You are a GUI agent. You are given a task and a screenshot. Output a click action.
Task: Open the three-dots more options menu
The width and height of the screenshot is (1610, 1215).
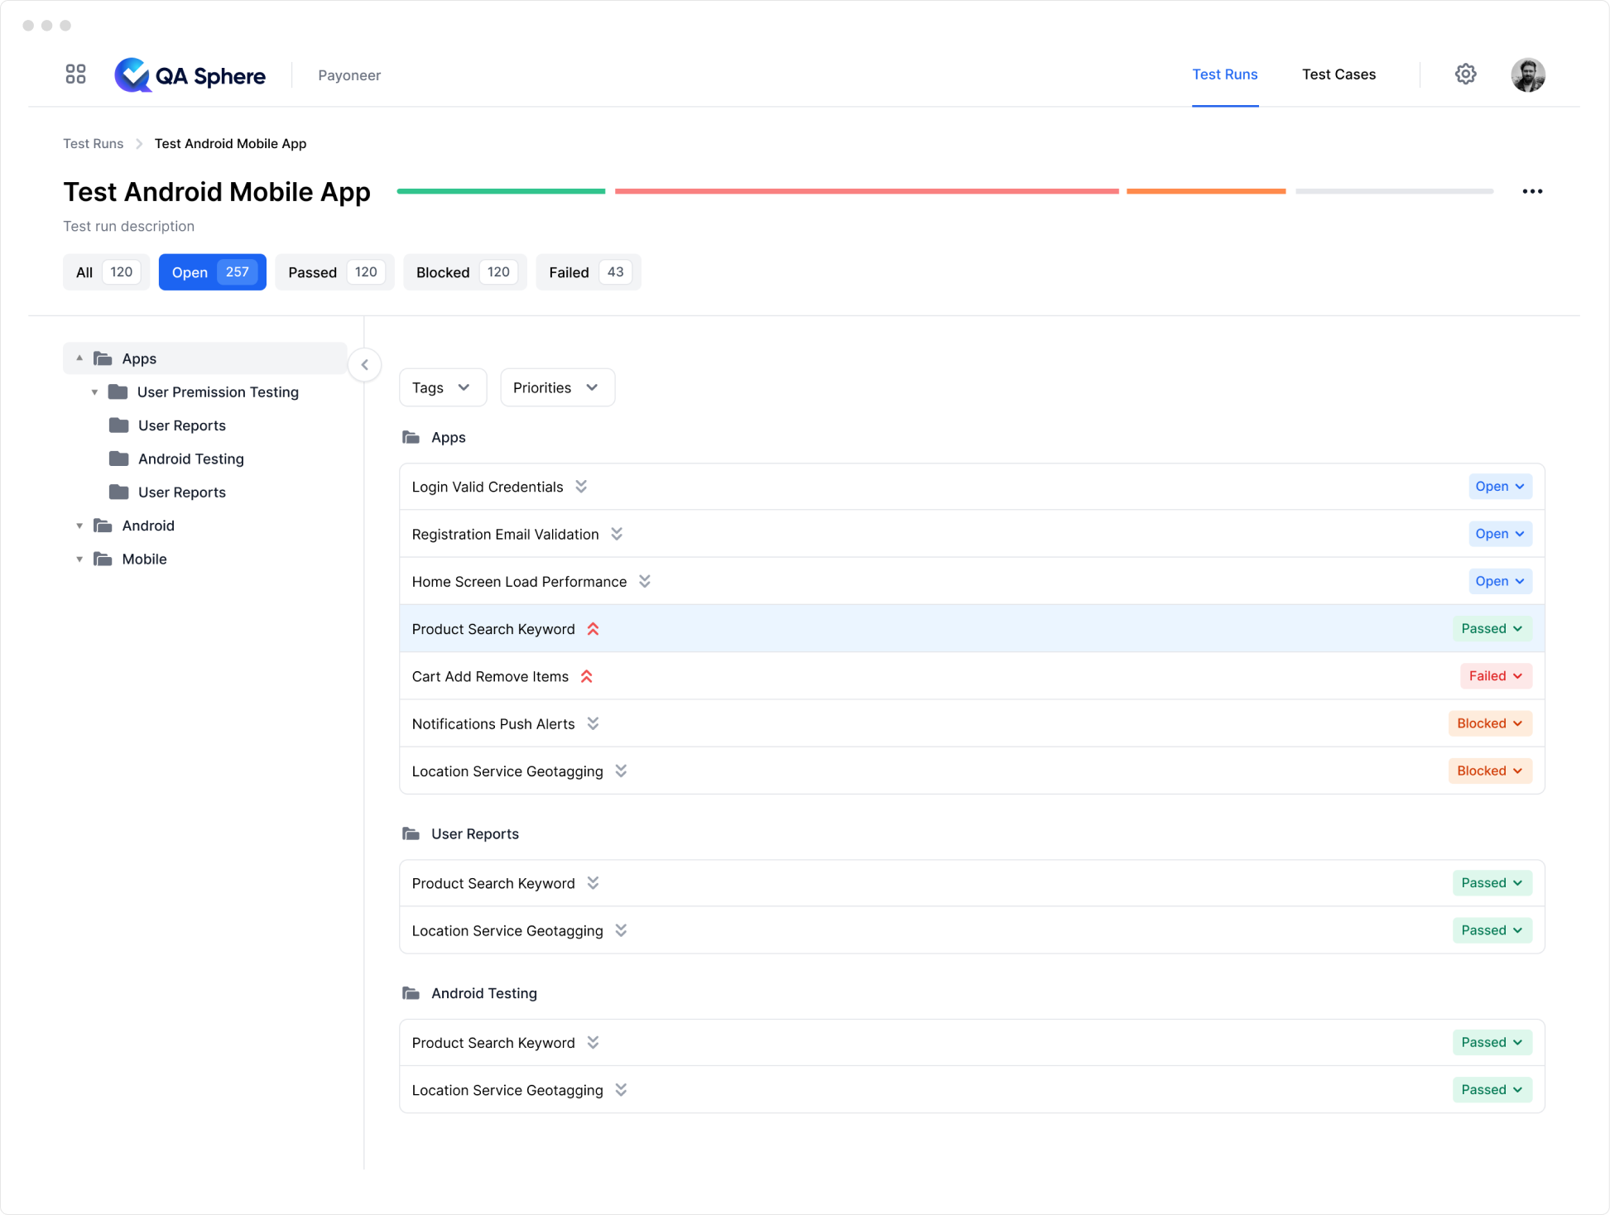pyautogui.click(x=1532, y=191)
